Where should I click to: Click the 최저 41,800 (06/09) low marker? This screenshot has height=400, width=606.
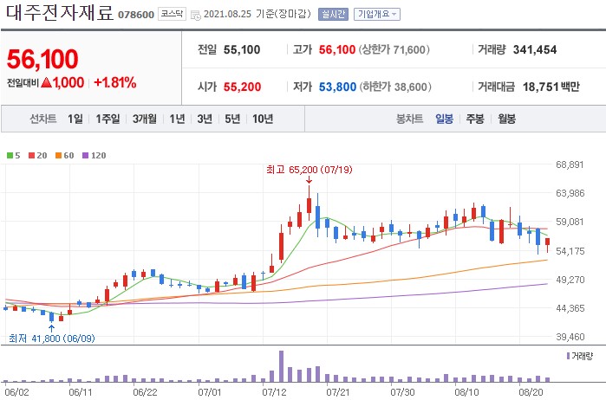[x=51, y=339]
